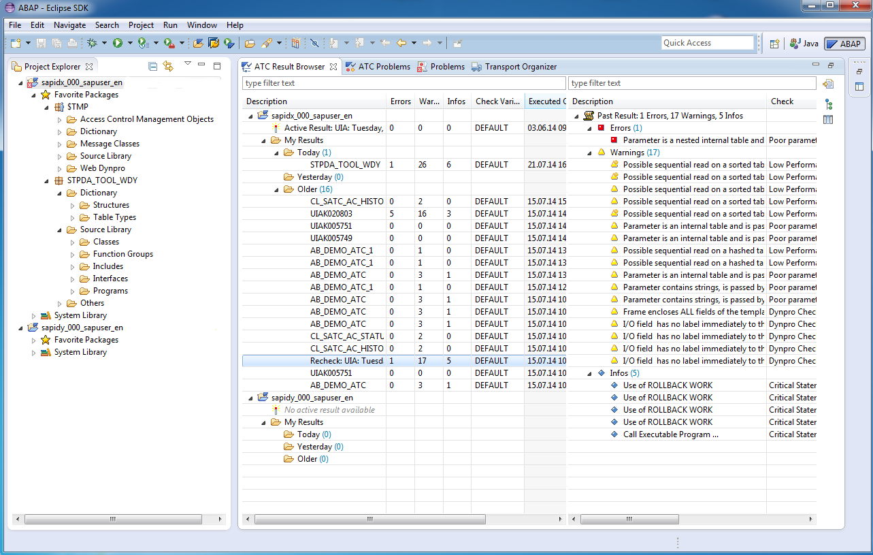Select the ABAP perspective button
Image resolution: width=873 pixels, height=555 pixels.
844,44
